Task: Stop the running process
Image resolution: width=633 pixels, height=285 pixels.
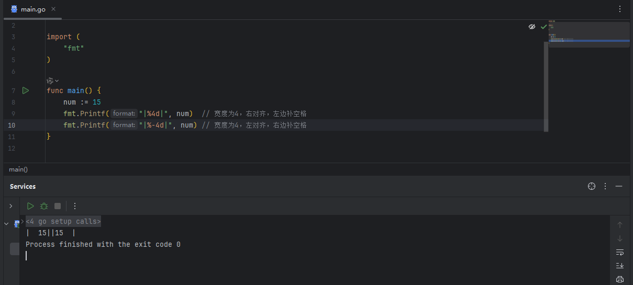Action: point(58,206)
